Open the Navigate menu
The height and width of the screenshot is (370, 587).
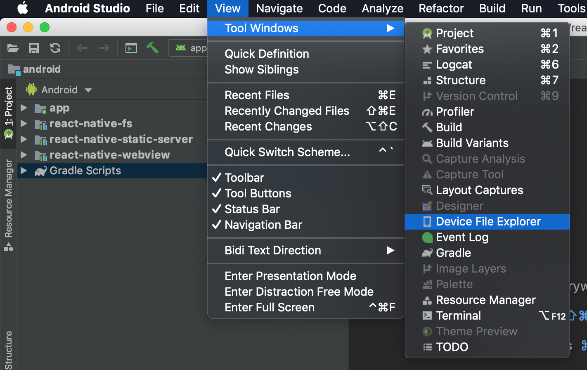tap(279, 8)
